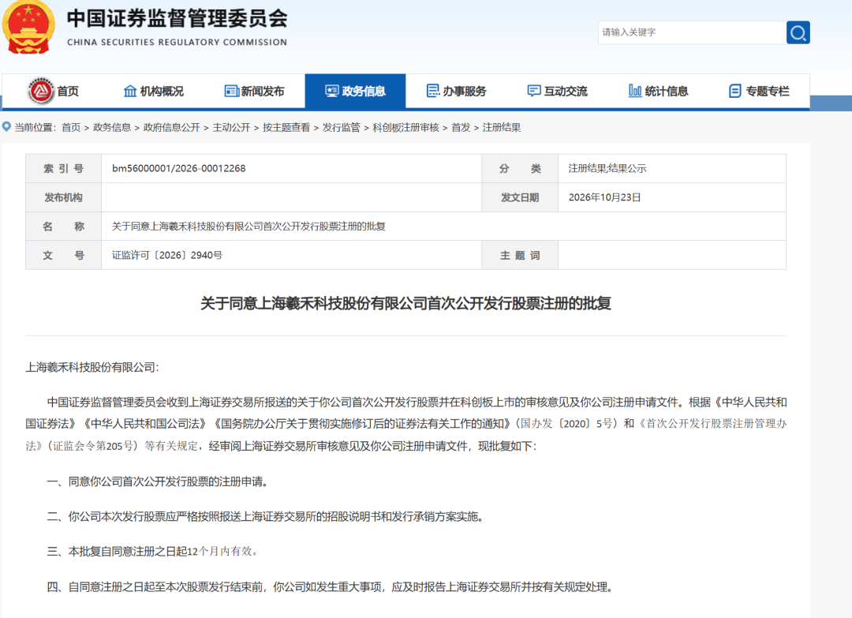852x618 pixels.
Task: Click the 中国证券监督管理委员会 site title
Action: (177, 18)
